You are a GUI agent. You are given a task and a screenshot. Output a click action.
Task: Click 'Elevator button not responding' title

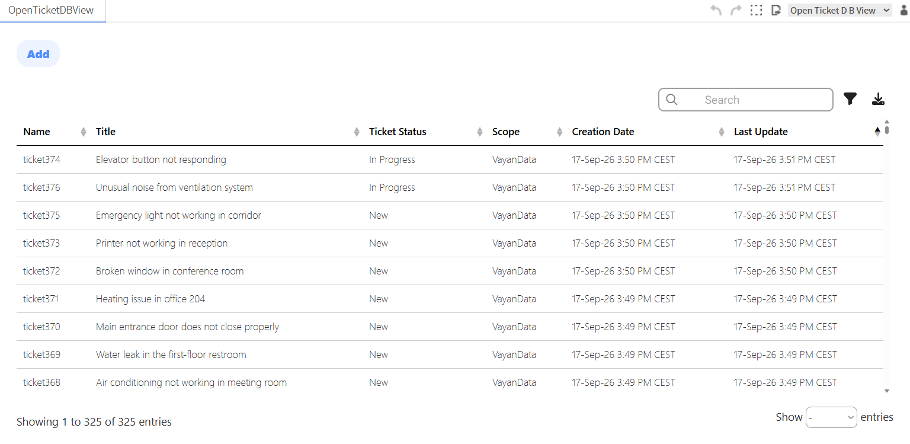(161, 159)
